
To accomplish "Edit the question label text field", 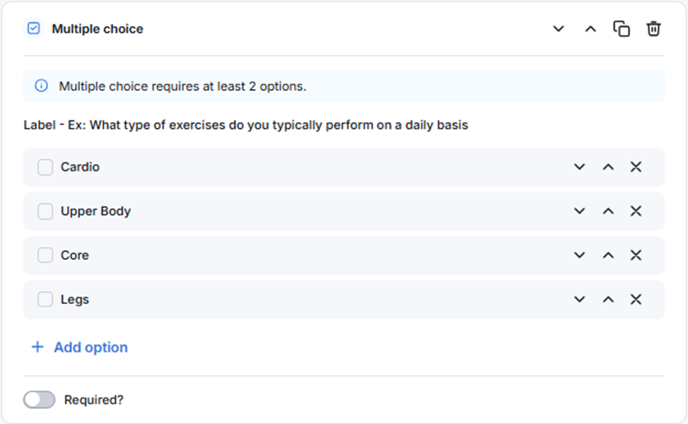I will pos(246,125).
